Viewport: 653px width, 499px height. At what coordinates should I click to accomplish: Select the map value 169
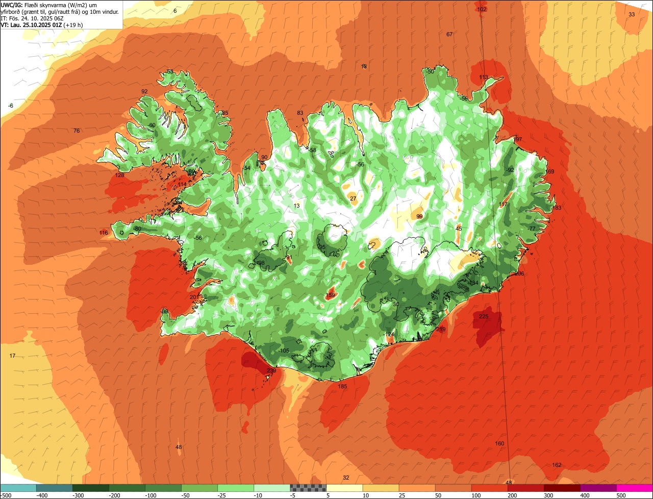coord(549,171)
